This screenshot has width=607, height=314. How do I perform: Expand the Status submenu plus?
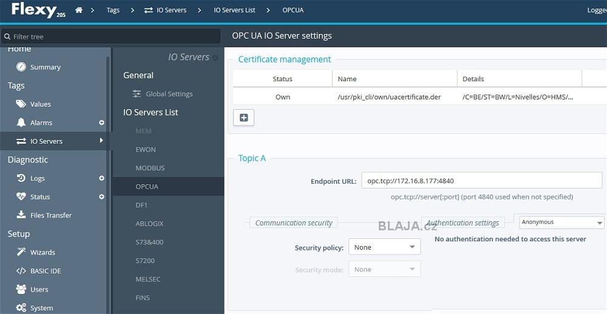tap(101, 196)
